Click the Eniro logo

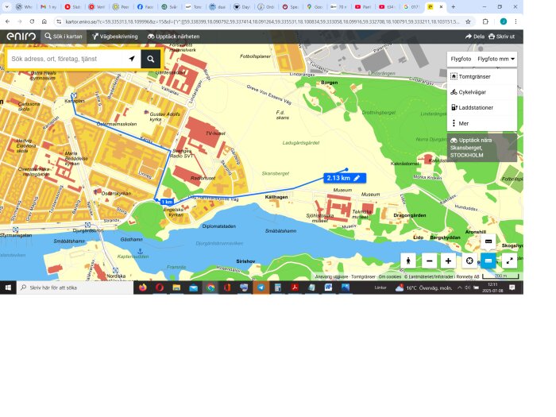[x=21, y=37]
